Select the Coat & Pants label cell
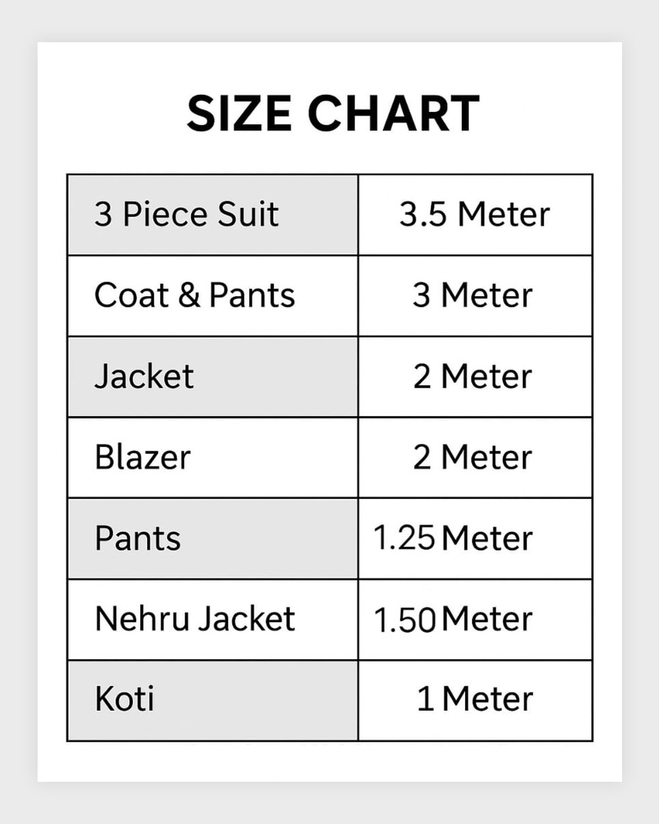 pos(194,295)
